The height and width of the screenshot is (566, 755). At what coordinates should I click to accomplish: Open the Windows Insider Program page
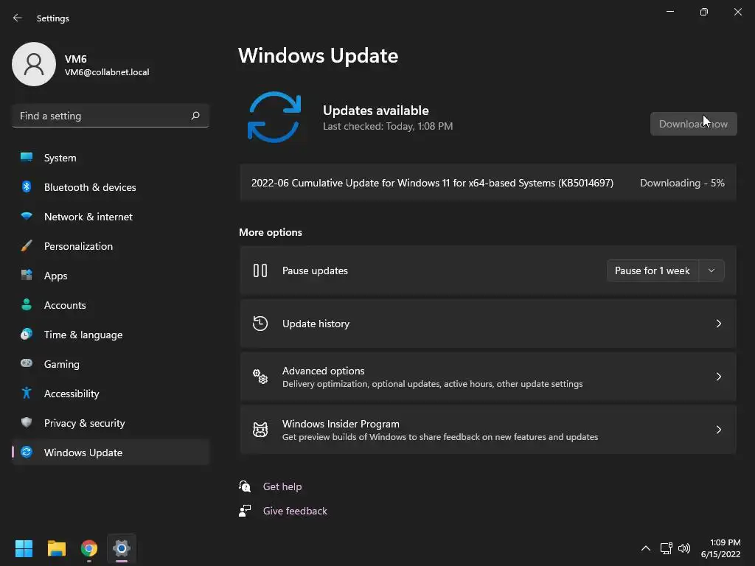[488, 430]
